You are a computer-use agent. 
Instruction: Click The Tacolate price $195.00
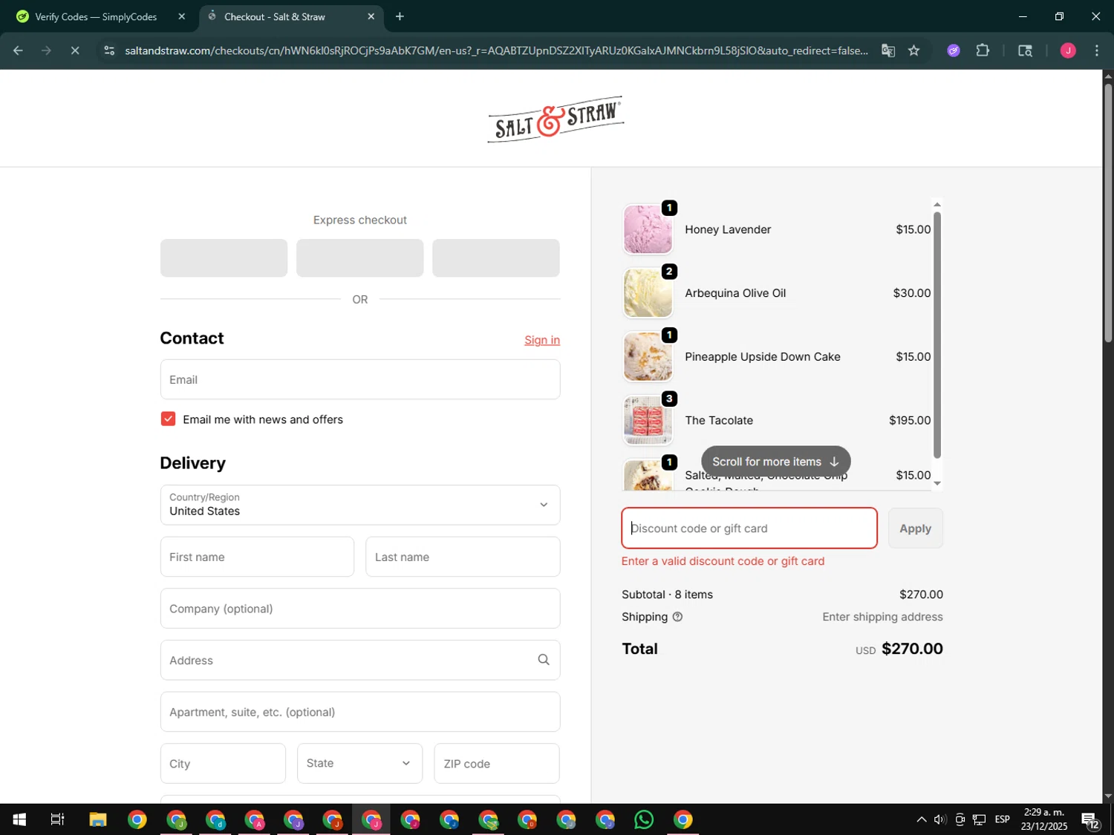pos(910,420)
